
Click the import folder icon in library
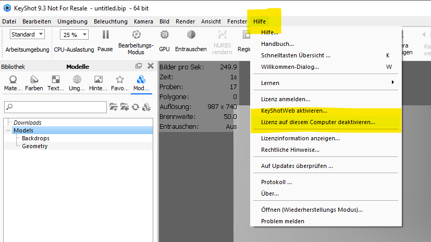pyautogui.click(x=125, y=107)
